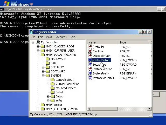
Task: Open the Edit menu
Action: (40, 37)
